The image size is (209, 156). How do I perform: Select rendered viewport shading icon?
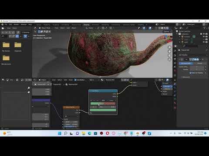click(167, 28)
